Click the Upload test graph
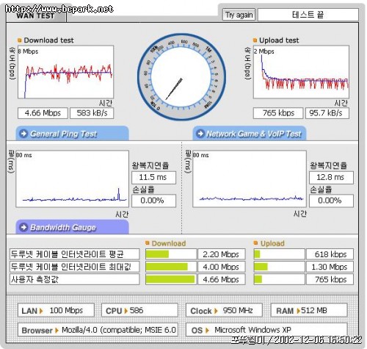The width and height of the screenshot is (367, 349). (x=301, y=72)
